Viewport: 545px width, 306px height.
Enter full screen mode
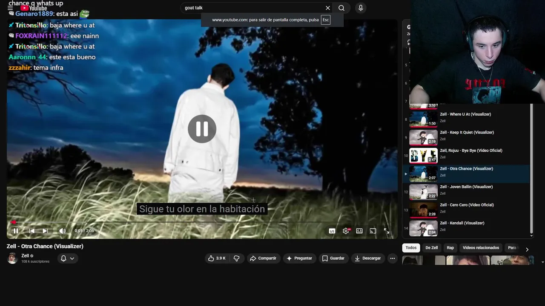[387, 231]
